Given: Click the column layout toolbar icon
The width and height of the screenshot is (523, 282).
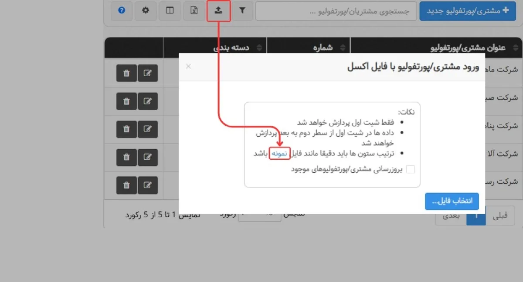Looking at the screenshot, I should (x=170, y=11).
